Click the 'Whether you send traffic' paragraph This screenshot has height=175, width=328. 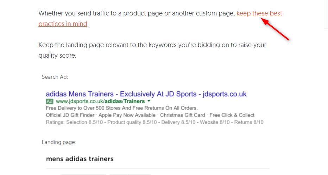click(x=137, y=14)
